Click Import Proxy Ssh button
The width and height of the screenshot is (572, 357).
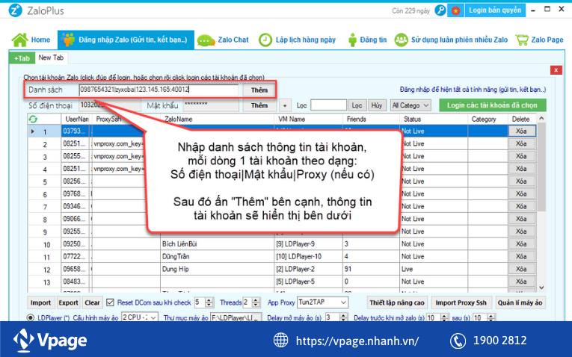[x=461, y=302]
